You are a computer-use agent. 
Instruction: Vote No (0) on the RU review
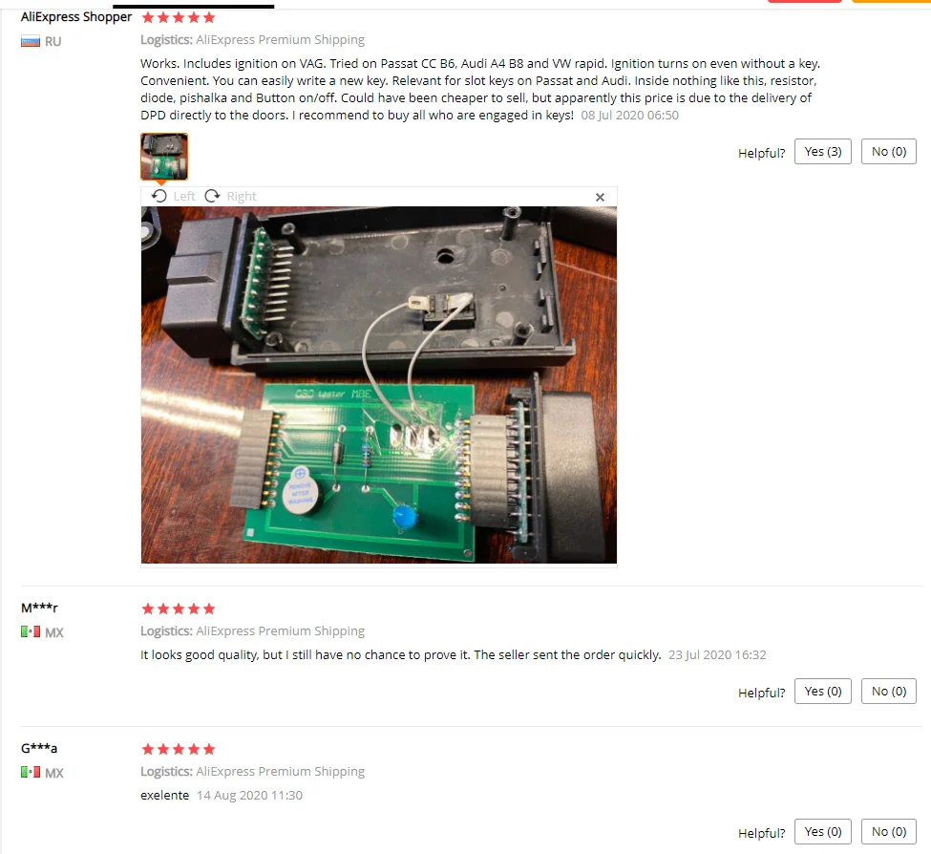click(888, 152)
